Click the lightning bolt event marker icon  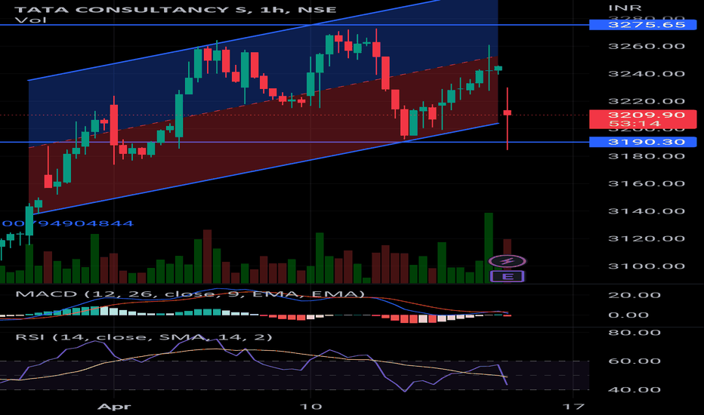[508, 261]
